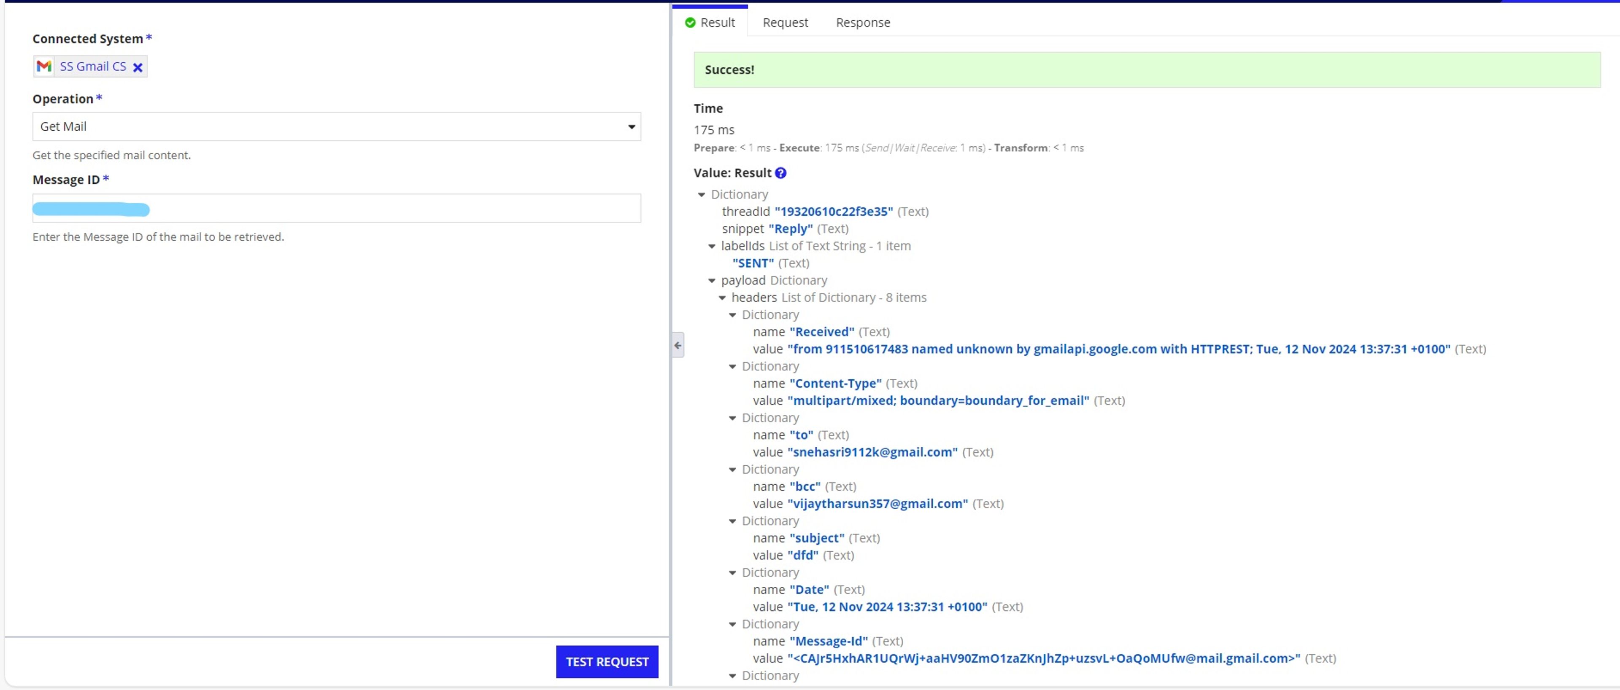Select email "snehasri9112k@gmail.com"
The image size is (1620, 690).
pos(873,452)
